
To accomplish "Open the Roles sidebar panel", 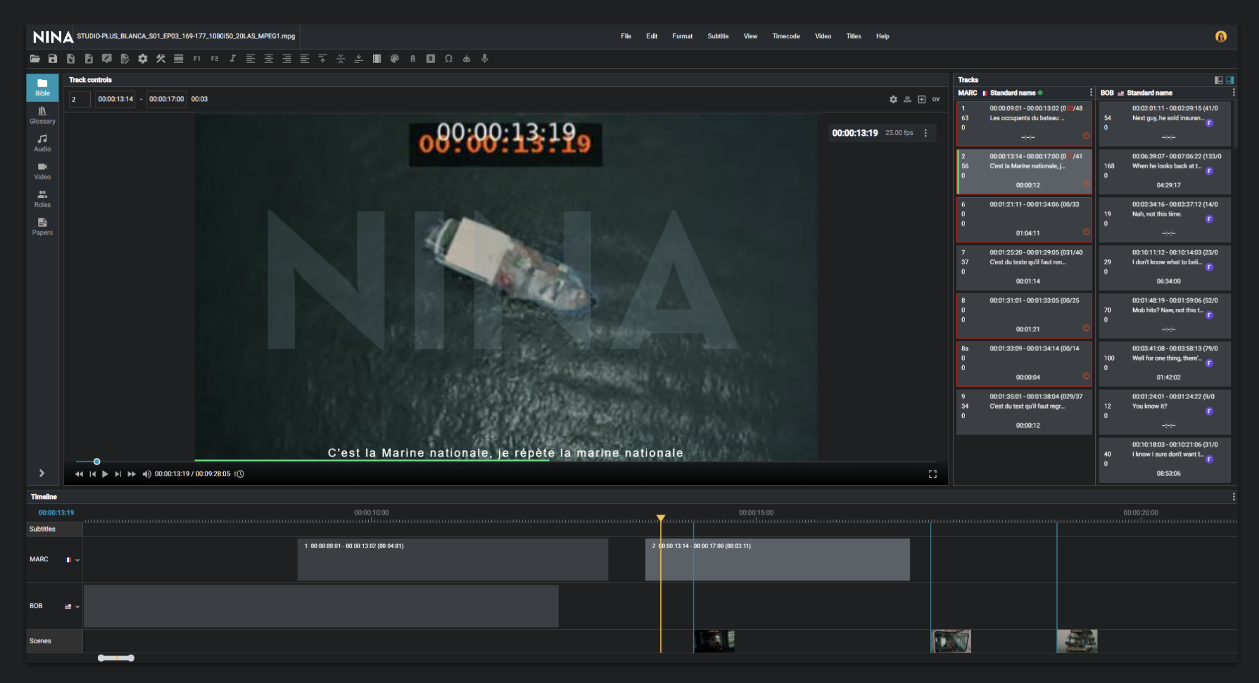I will click(x=42, y=199).
